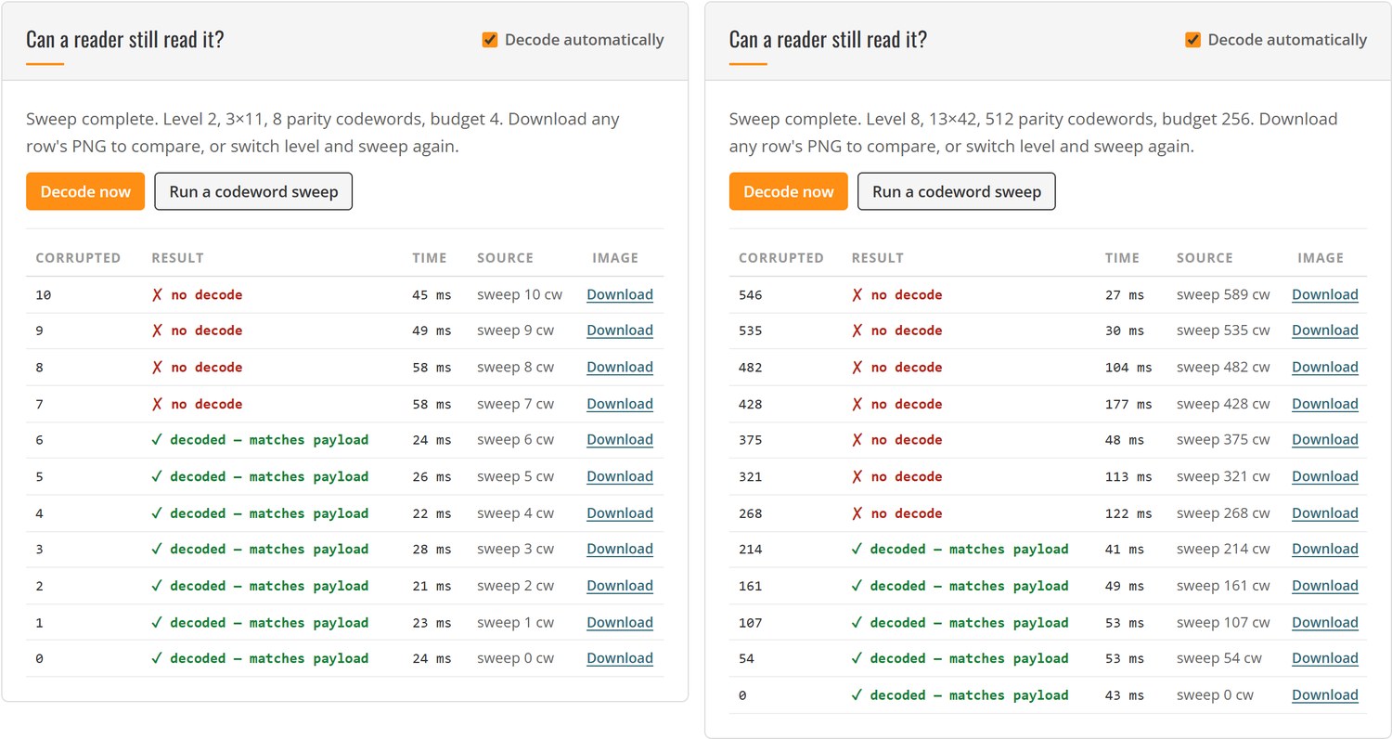Run a codeword sweep in the right panel
This screenshot has width=1392, height=739.
click(957, 191)
